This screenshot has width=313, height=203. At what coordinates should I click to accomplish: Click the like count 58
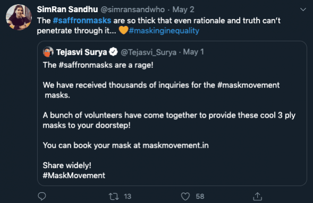click(x=200, y=197)
